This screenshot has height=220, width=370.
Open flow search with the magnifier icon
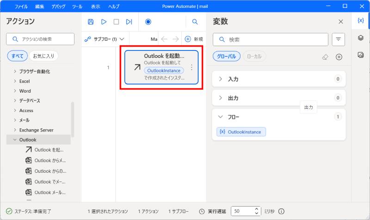[x=195, y=22]
